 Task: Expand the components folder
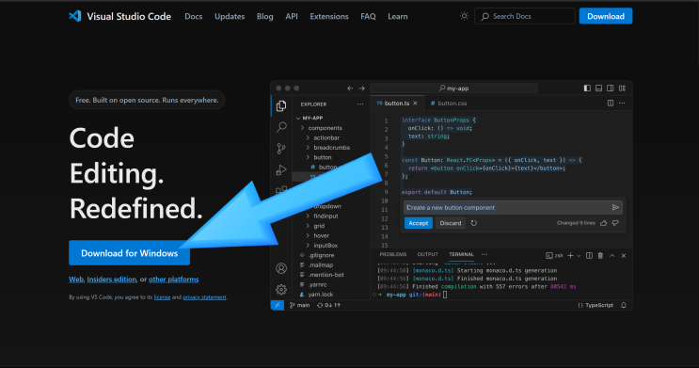[x=303, y=128]
